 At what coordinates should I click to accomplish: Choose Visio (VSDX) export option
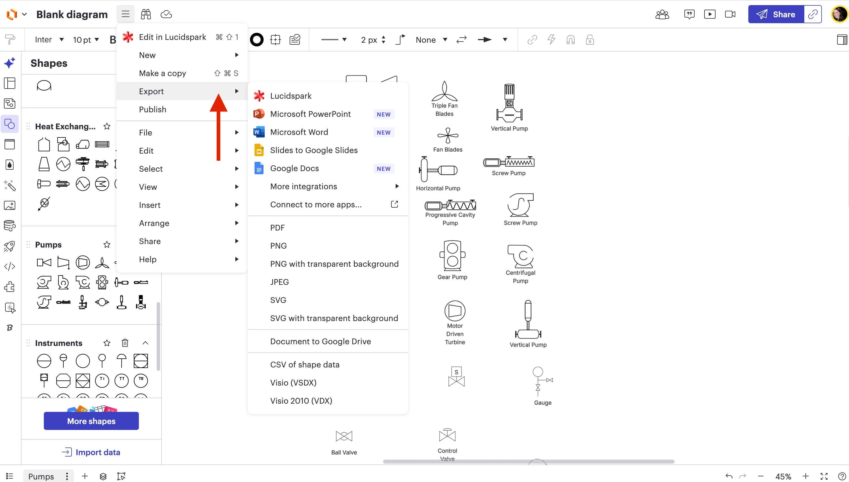coord(293,383)
